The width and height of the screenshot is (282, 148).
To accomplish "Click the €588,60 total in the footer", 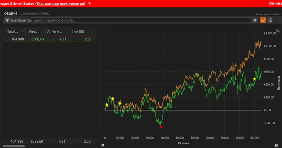I will point(37,142).
